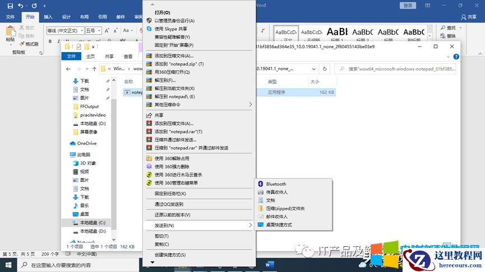
Task: Open Quick Access Toolbar customize dropdown in Word
Action: (44, 6)
